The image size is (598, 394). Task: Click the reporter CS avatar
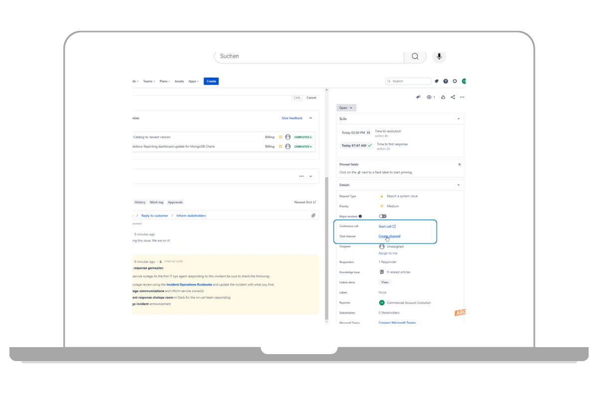[x=382, y=303]
